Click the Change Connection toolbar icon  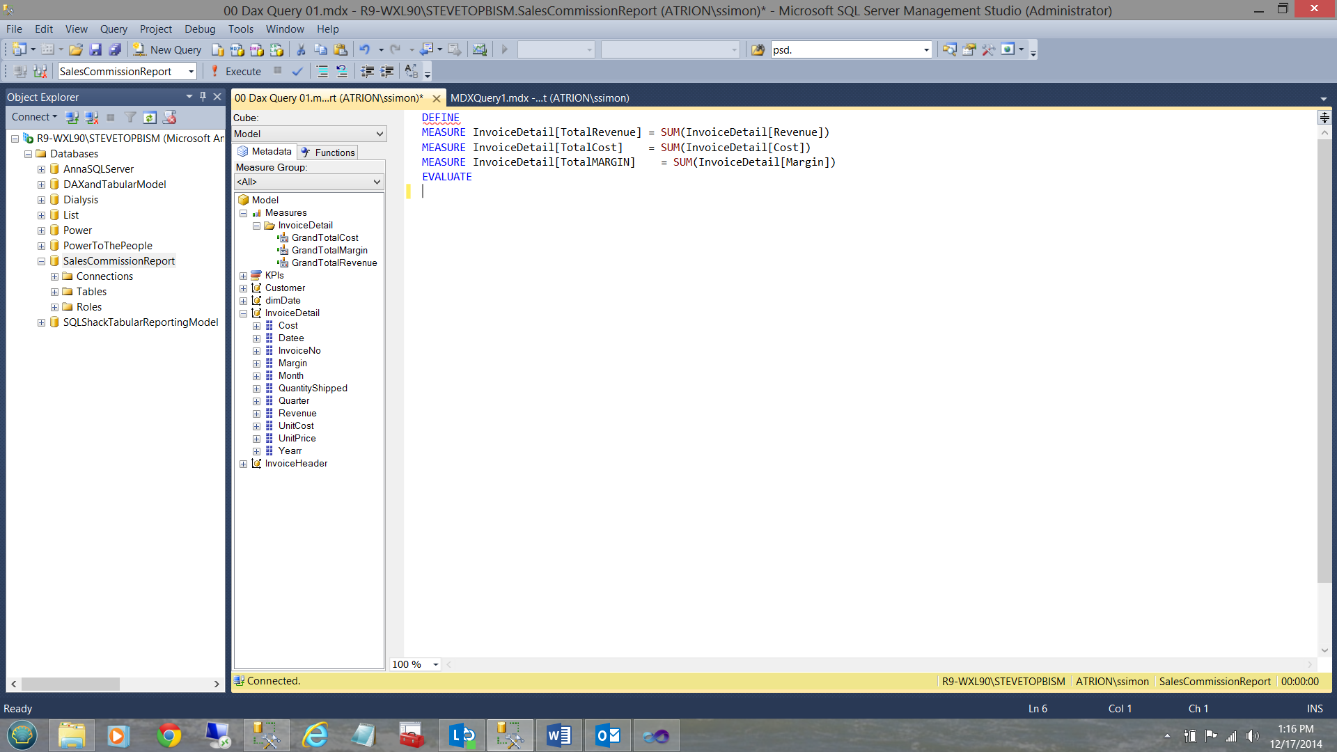point(40,71)
